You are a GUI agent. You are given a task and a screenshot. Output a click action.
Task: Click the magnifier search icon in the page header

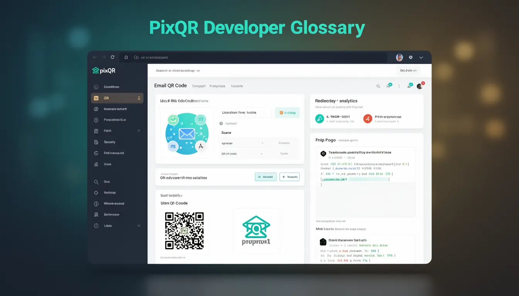coord(378,86)
